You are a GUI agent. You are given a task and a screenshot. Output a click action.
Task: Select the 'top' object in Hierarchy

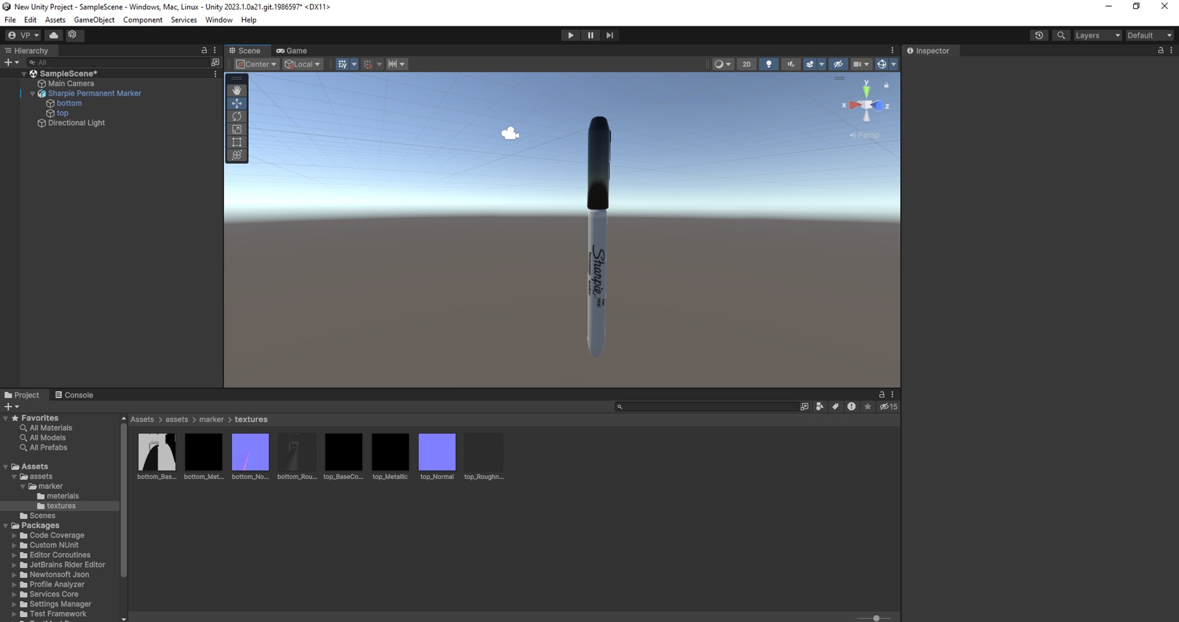pos(62,113)
